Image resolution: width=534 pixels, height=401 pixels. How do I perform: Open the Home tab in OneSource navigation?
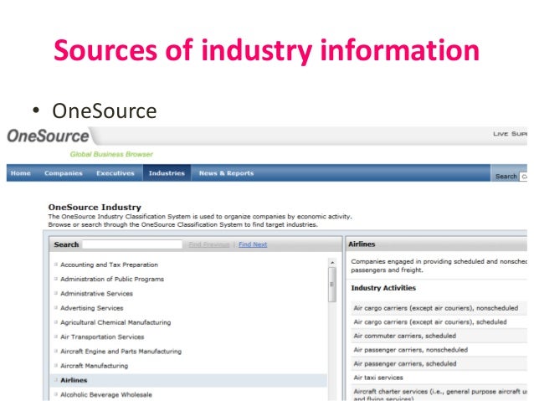[x=20, y=173]
